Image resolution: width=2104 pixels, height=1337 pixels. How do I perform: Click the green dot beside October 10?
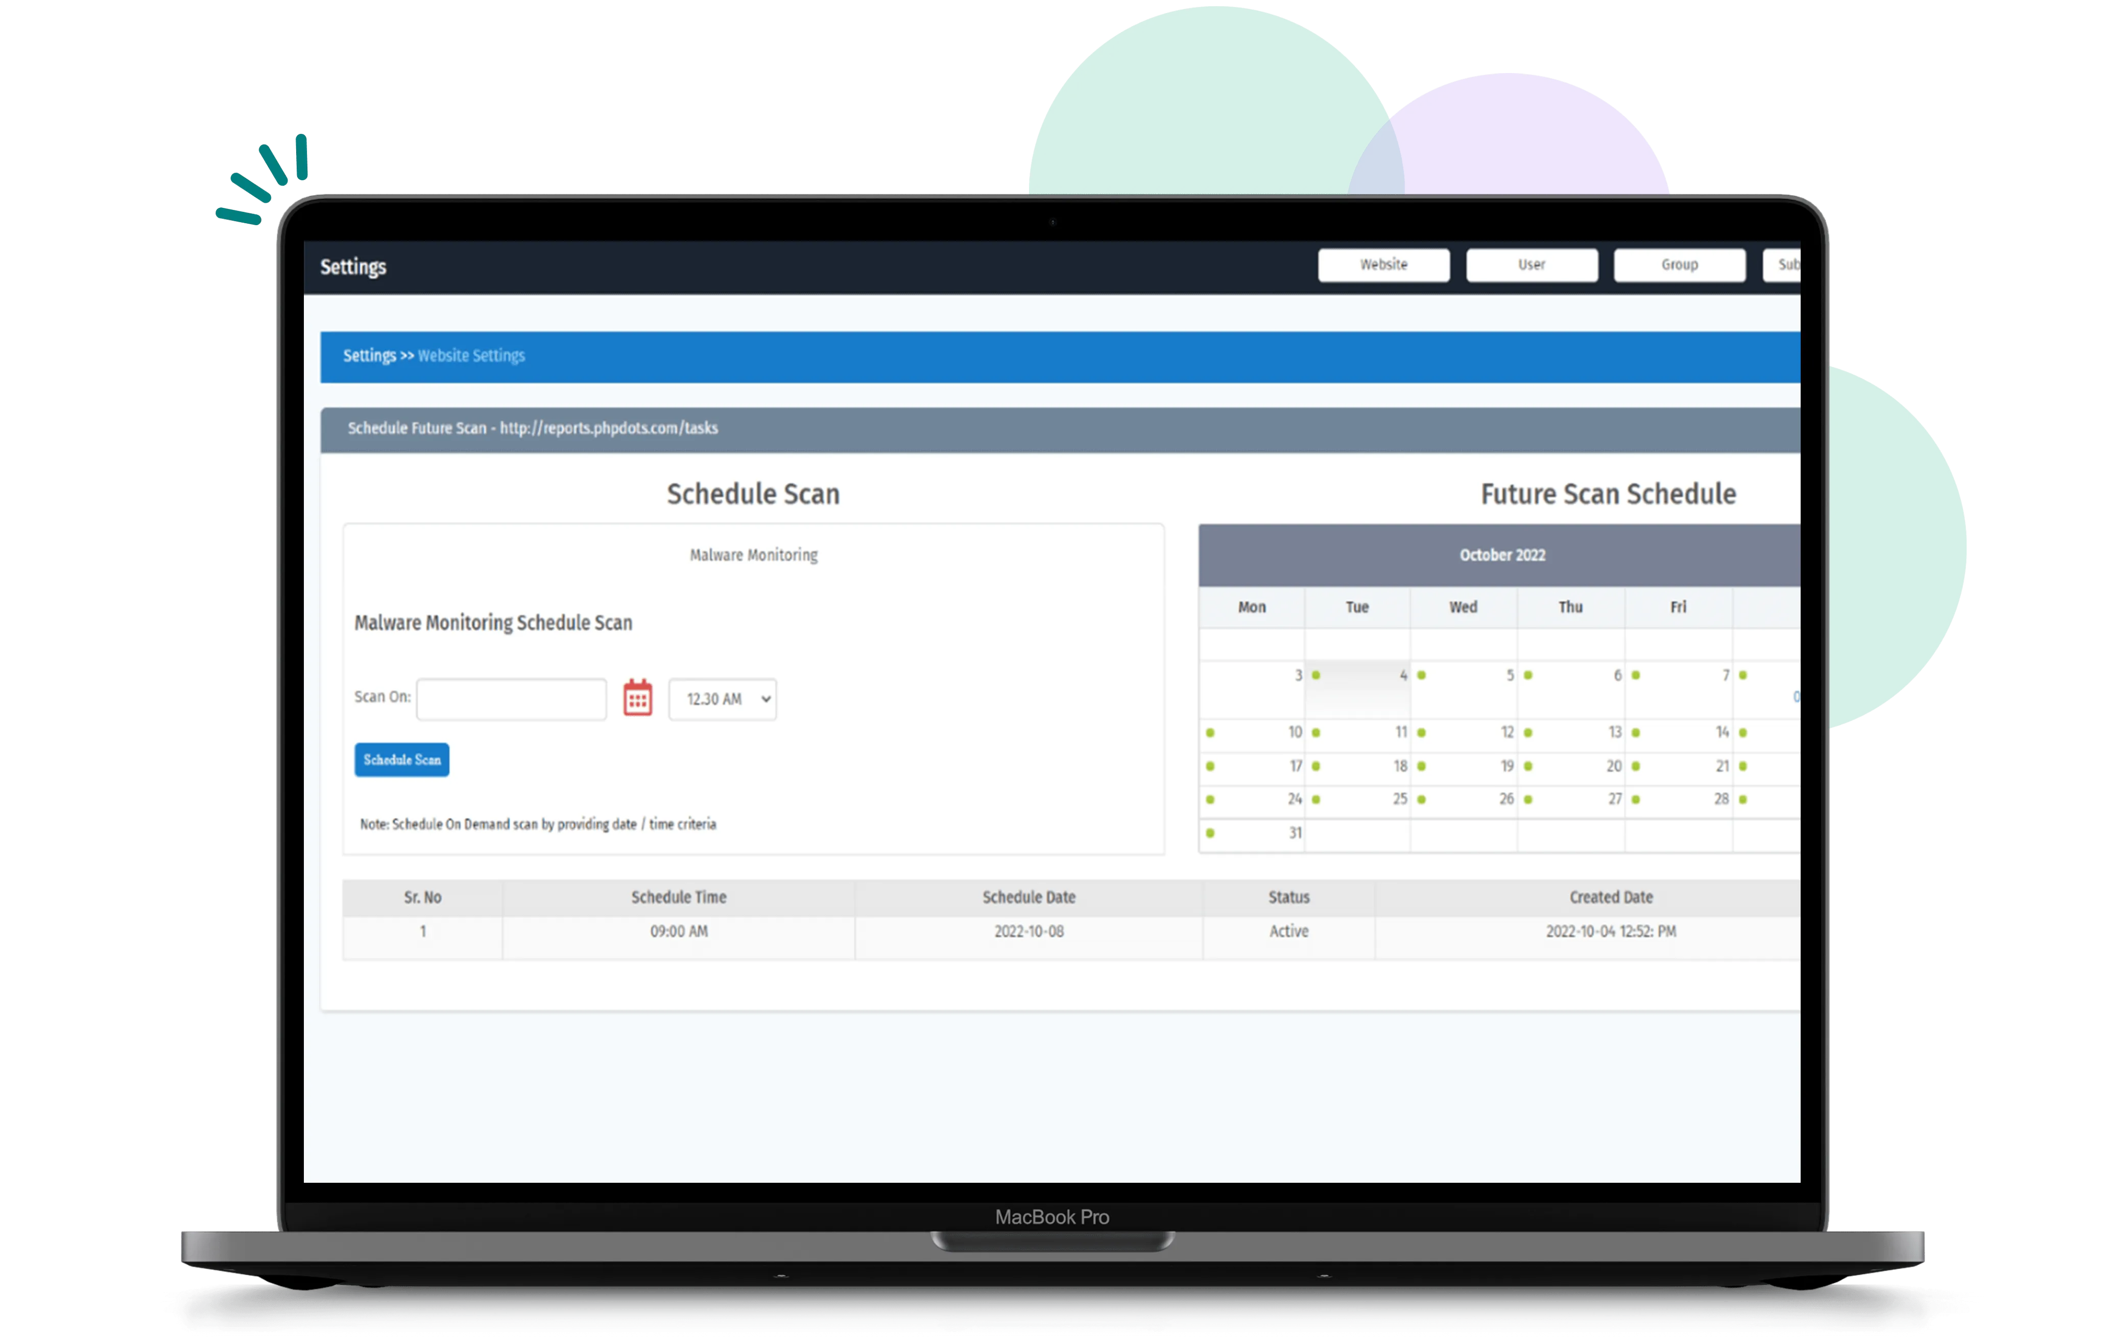pyautogui.click(x=1210, y=732)
